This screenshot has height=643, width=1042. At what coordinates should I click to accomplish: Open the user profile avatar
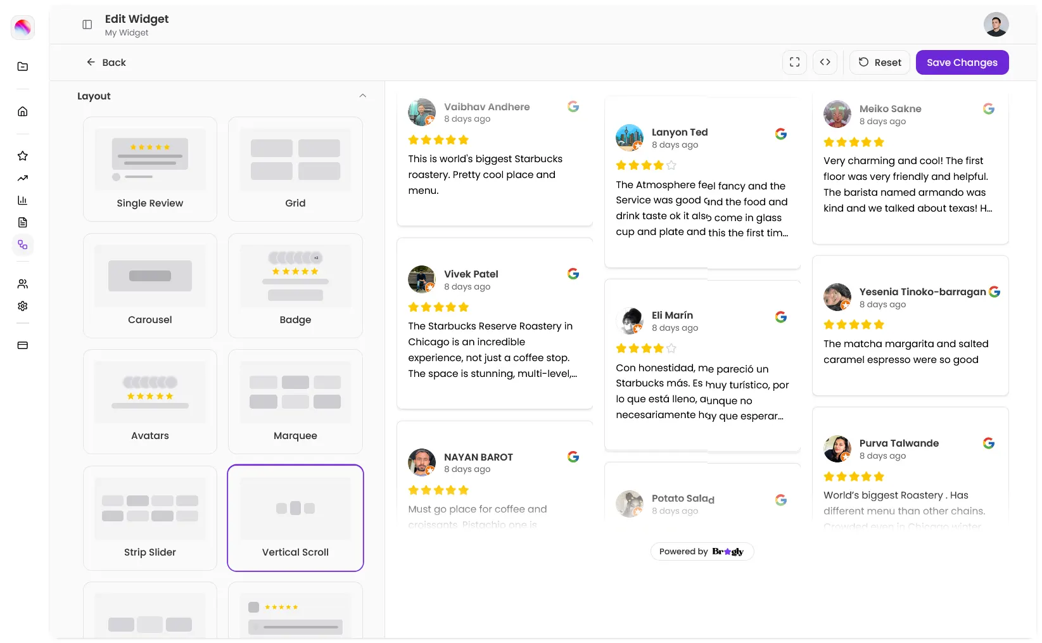[996, 25]
